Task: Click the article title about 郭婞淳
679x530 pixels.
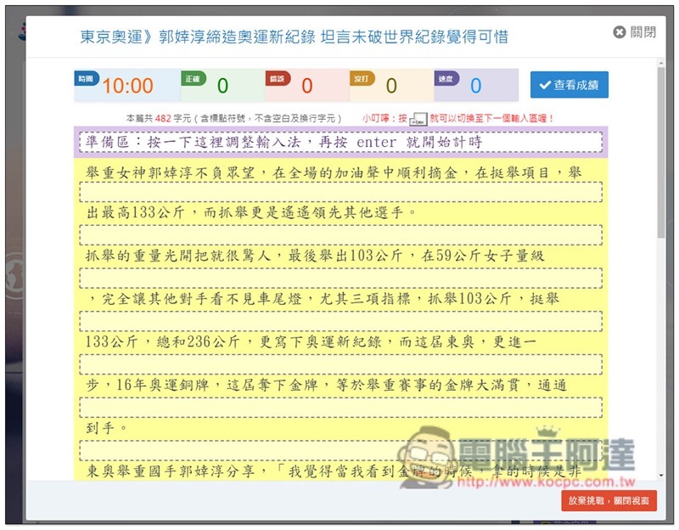Action: coord(294,37)
